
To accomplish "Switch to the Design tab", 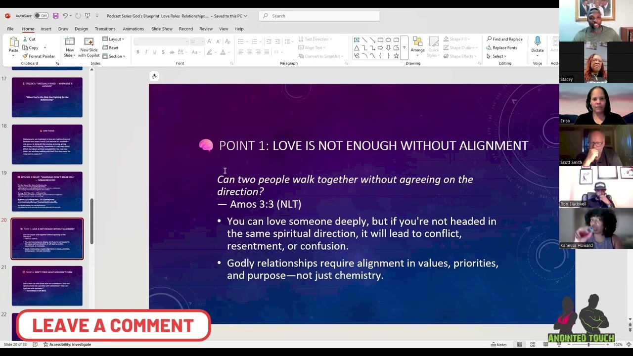I will (x=81, y=29).
